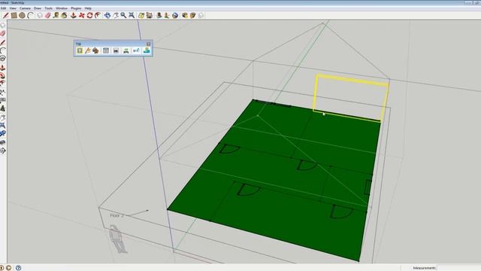This screenshot has height=271, width=481.
Task: Click the Measurements input box
Action: (458, 268)
